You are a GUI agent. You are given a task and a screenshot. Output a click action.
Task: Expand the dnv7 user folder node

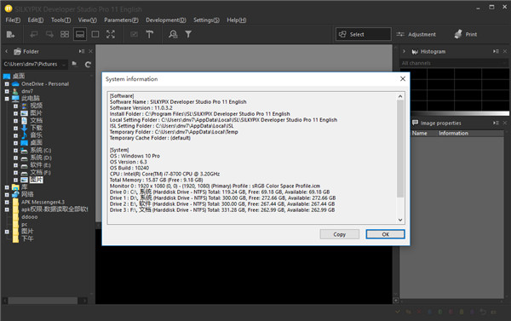coord(7,91)
